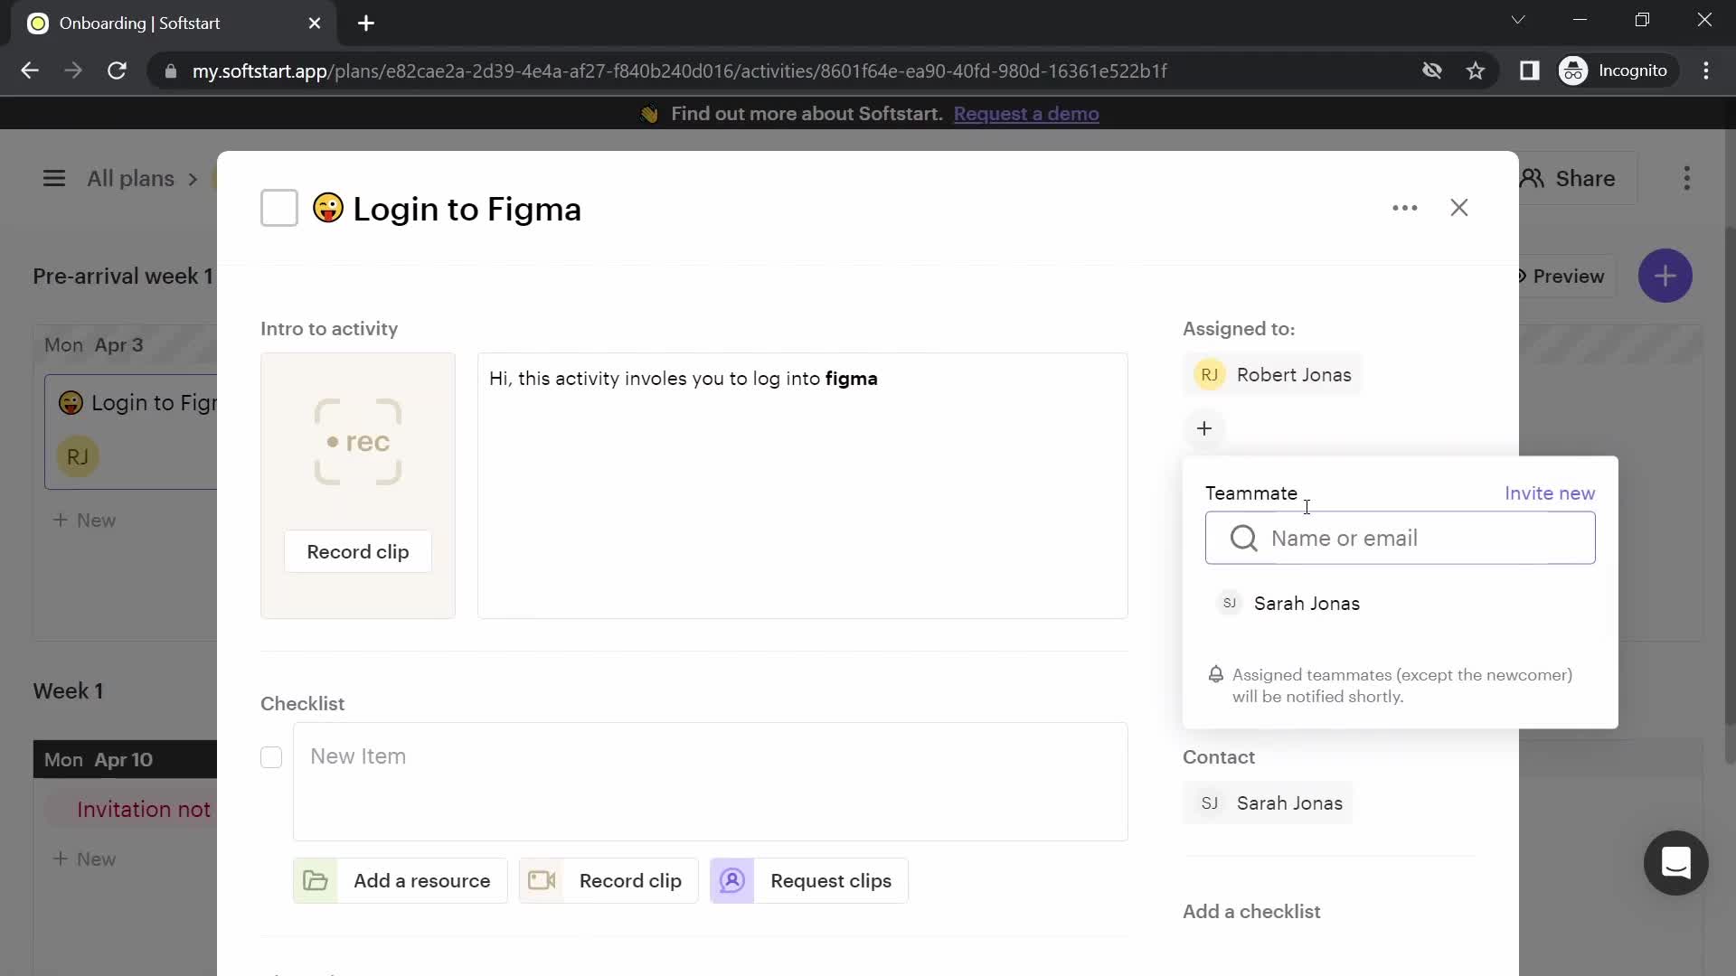Toggle the square preview checkbox top-left
1736x976 pixels.
279,209
